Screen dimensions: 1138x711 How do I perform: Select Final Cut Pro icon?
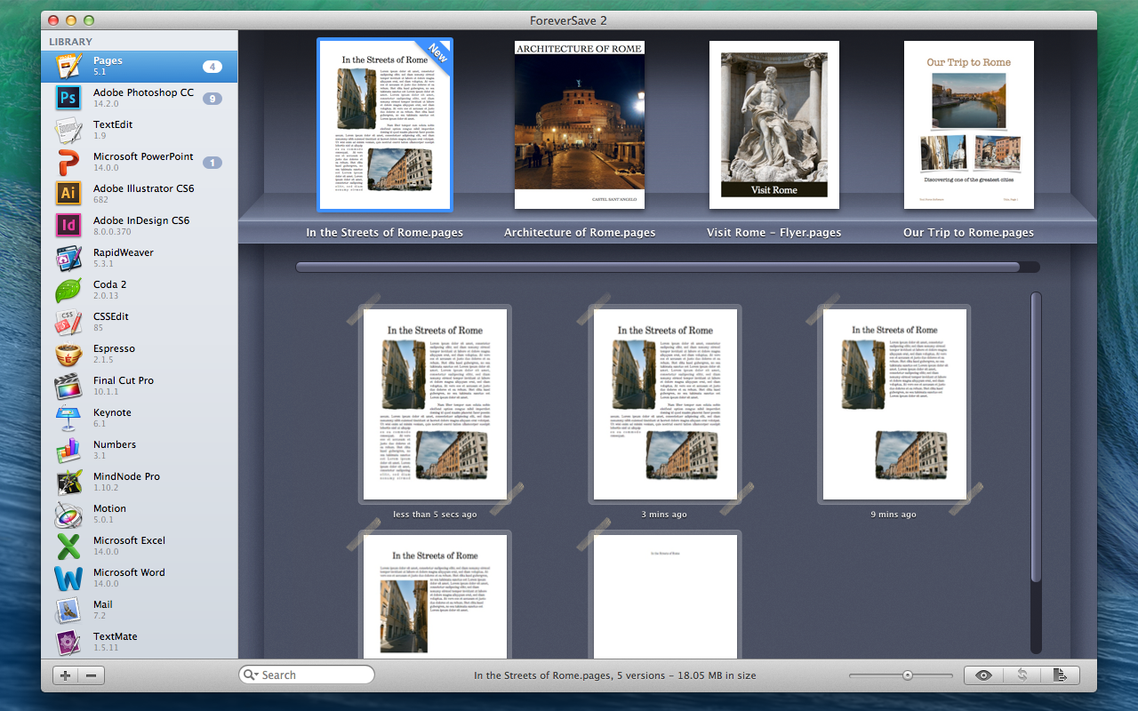[68, 387]
